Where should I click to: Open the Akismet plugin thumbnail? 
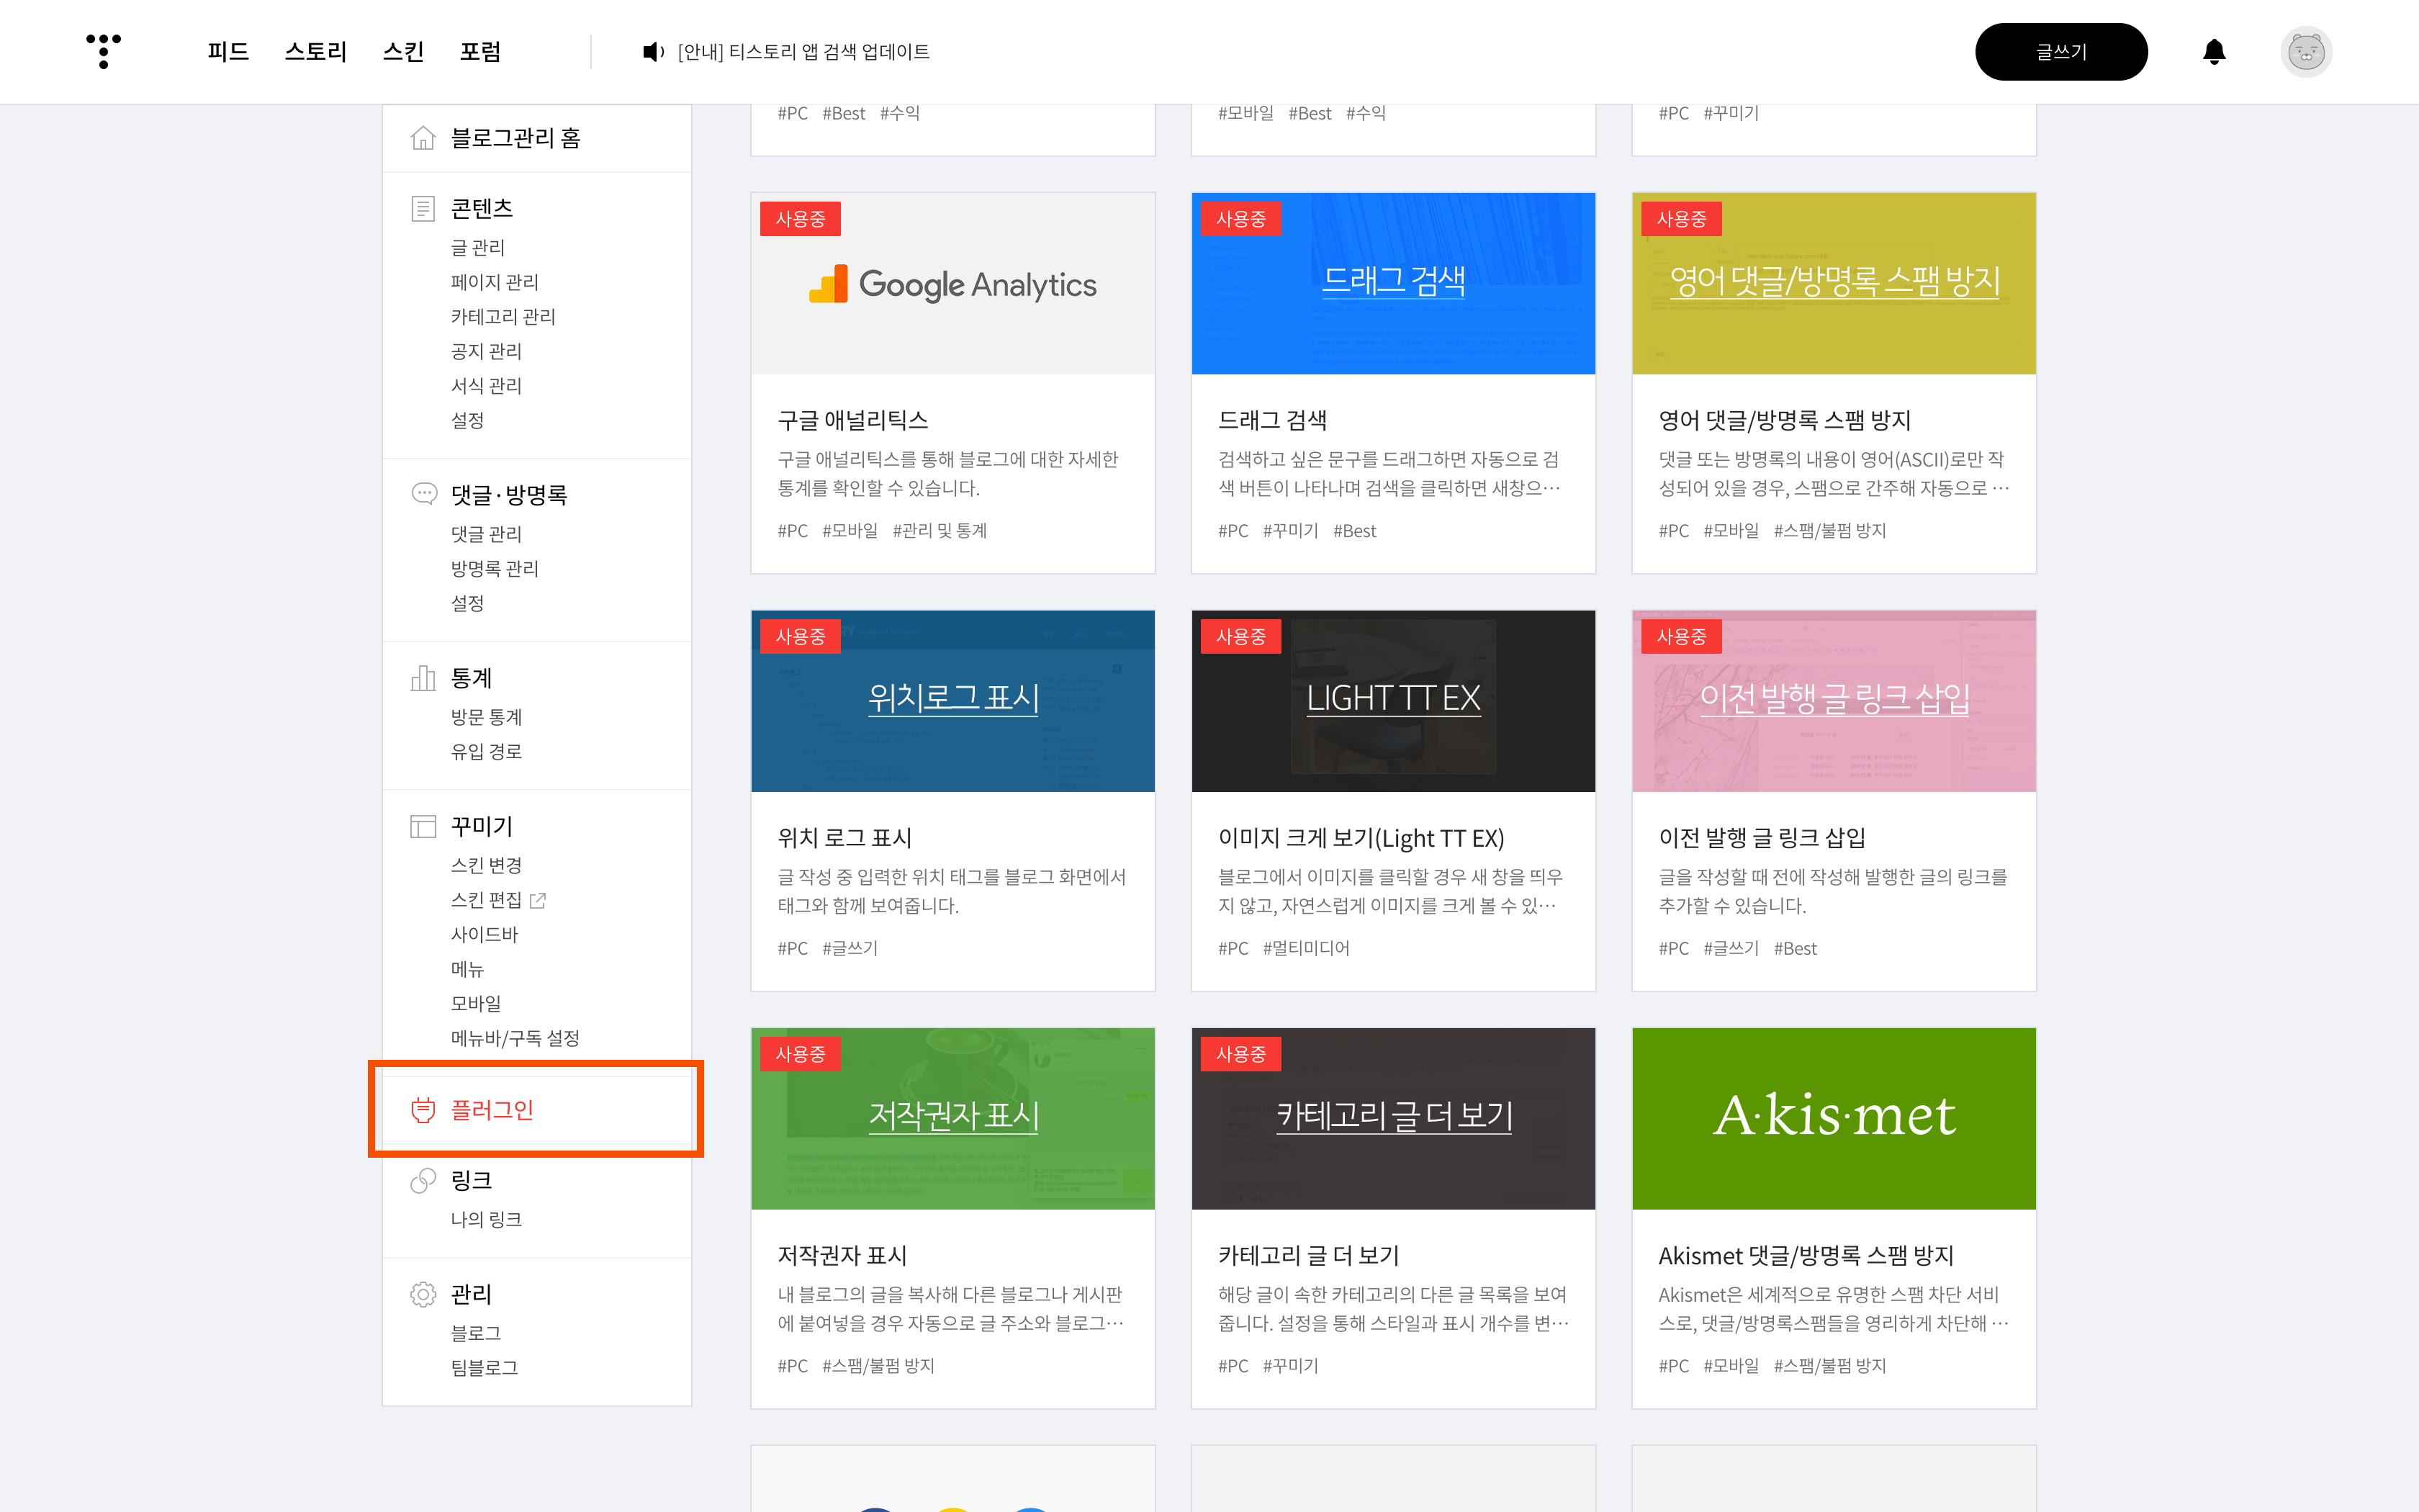(1834, 1119)
